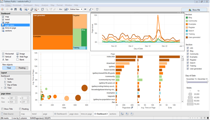210x120 pixels.
Task: Add a Text object
Action: coord(5,60)
